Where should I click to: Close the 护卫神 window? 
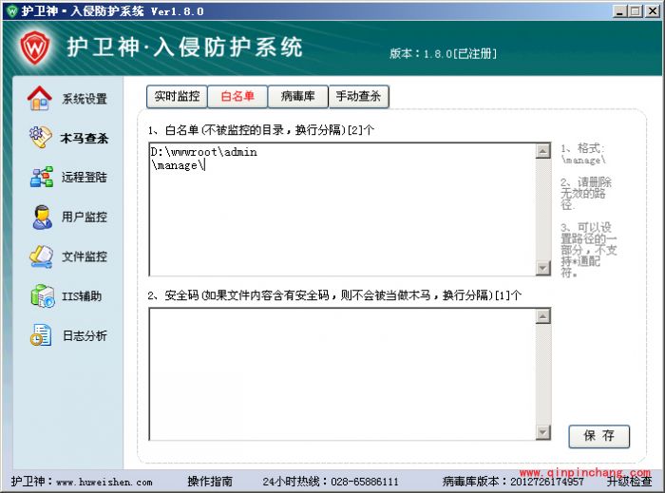pos(653,11)
